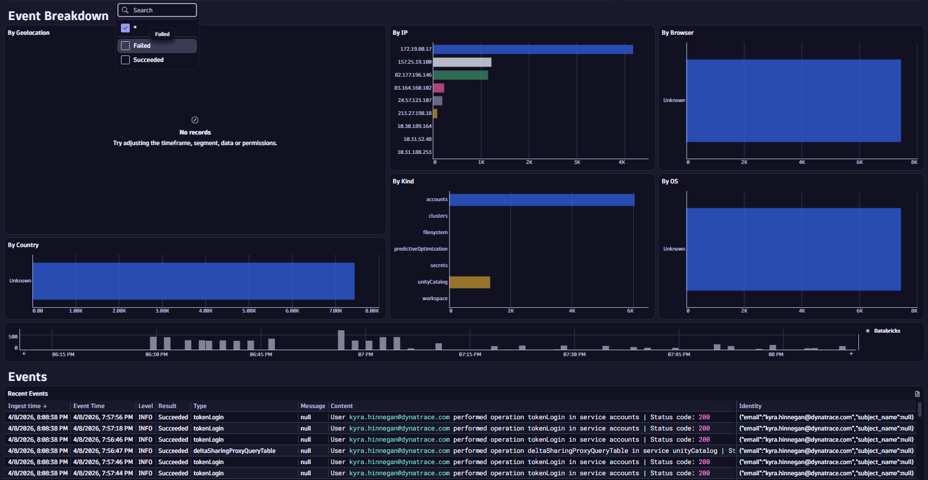Click the 10.31.52.48 label in By IP

pos(417,139)
